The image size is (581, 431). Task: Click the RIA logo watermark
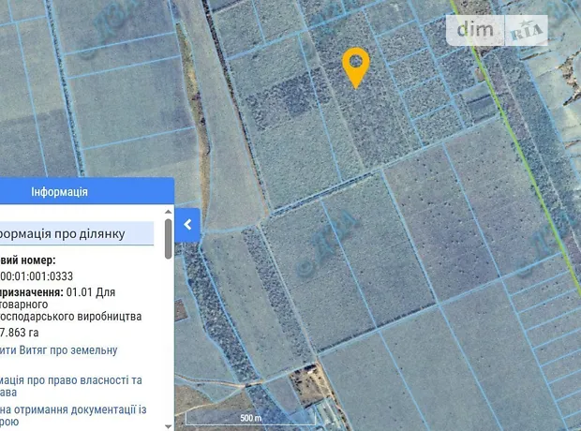(x=528, y=32)
